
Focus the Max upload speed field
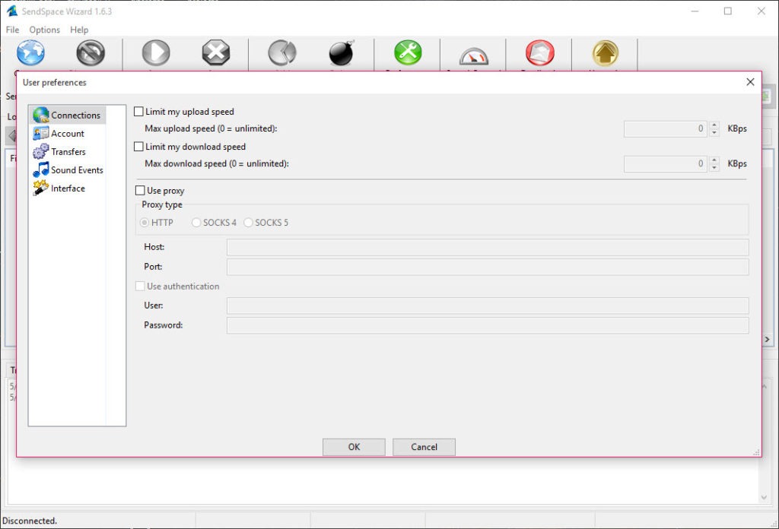click(665, 129)
